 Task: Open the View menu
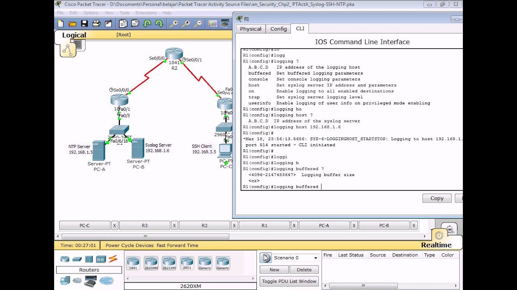coord(109,13)
